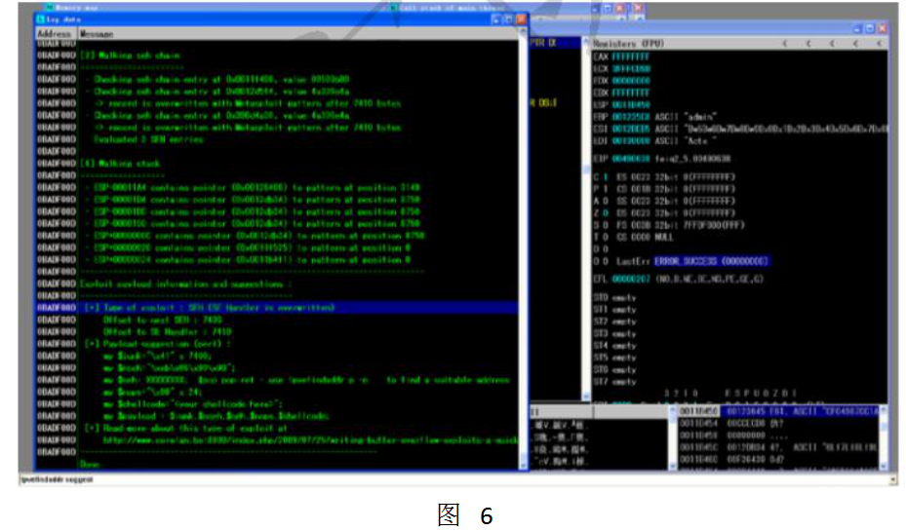Select the 'Offset to SE Handler' log line
This screenshot has height=531, width=906.
coord(167,332)
